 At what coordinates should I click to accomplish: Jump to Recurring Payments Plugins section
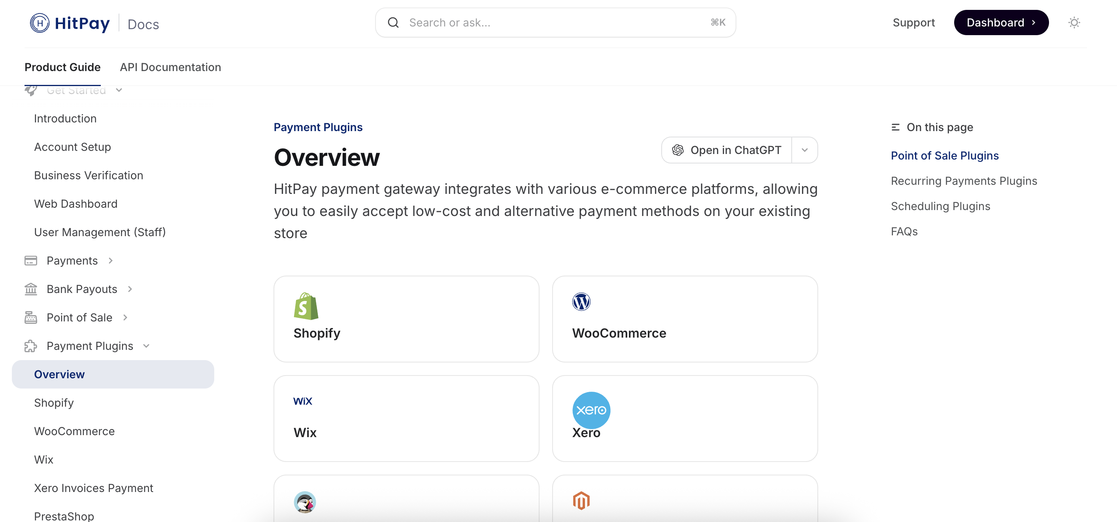pyautogui.click(x=964, y=181)
